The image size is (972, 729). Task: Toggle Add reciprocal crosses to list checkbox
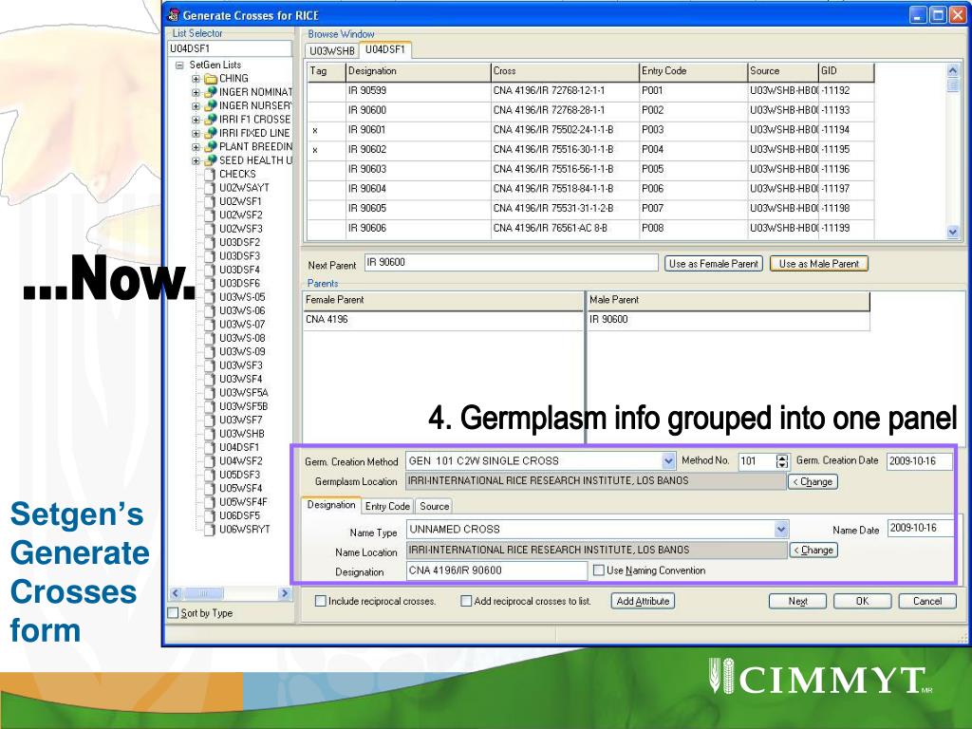(x=466, y=601)
